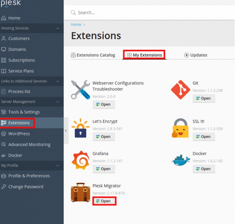The height and width of the screenshot is (224, 236).
Task: Open the Git extension
Action: pyautogui.click(x=204, y=98)
